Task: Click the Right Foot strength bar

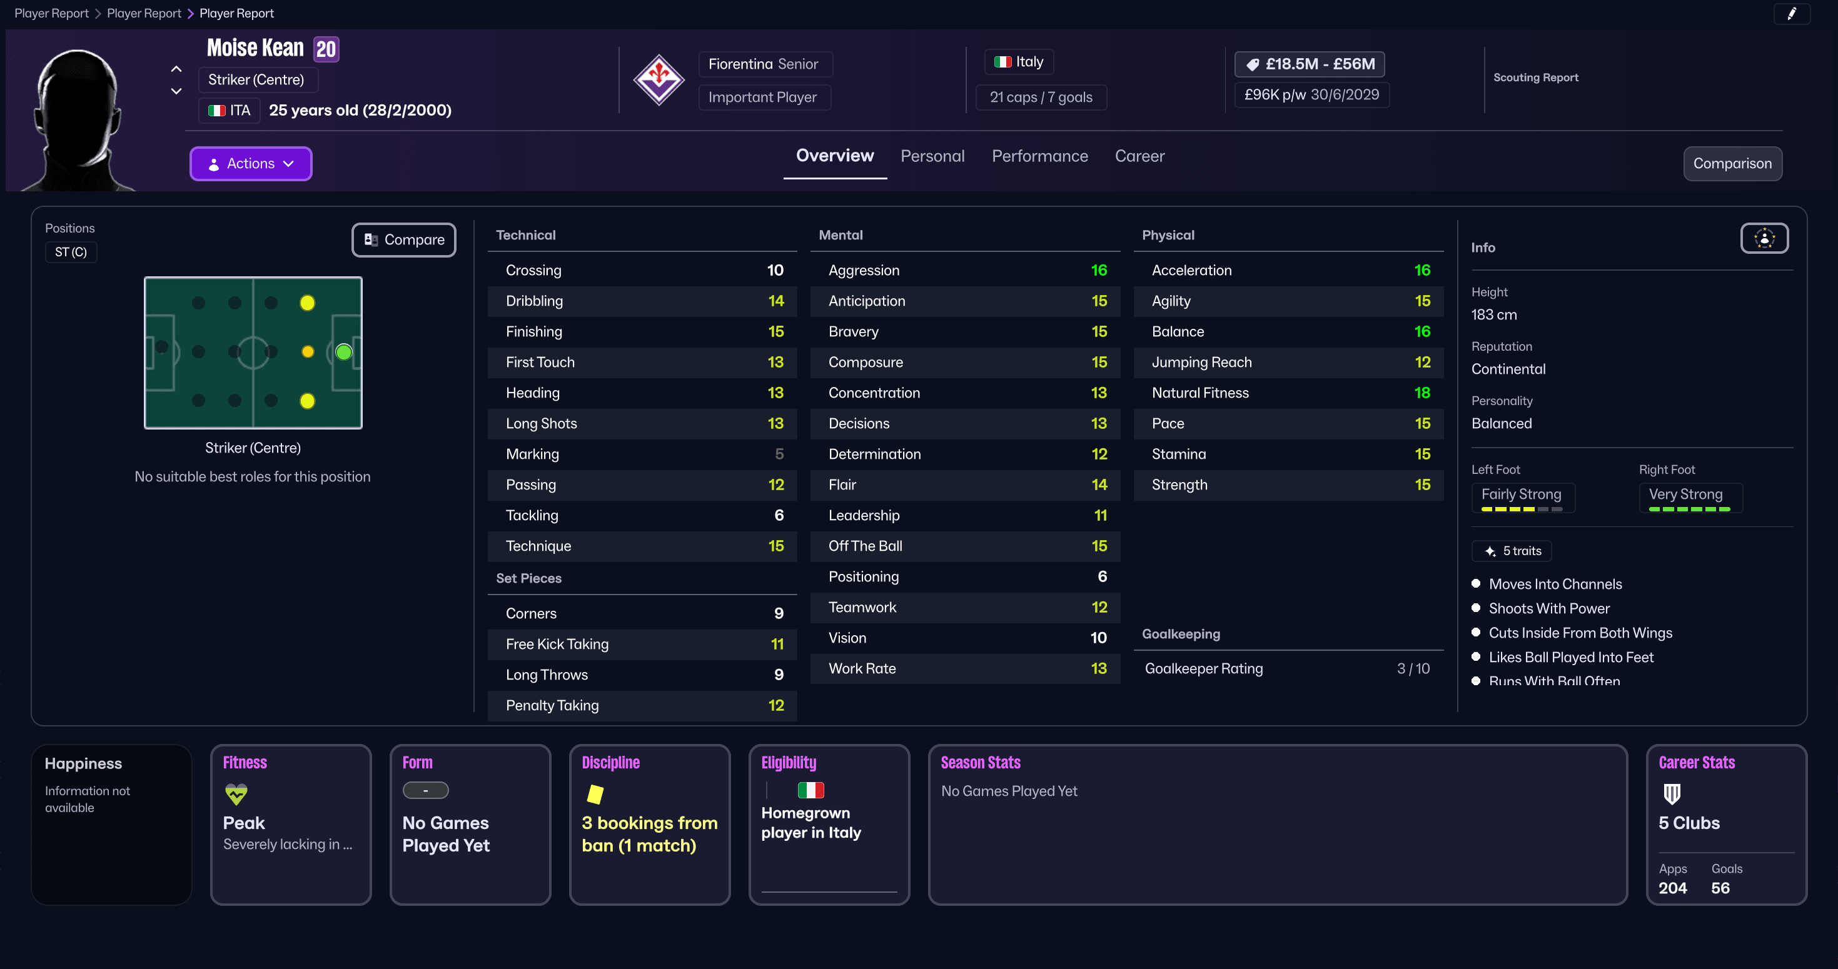Action: (1690, 508)
